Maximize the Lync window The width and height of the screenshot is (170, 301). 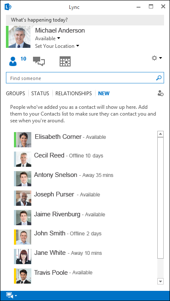(151, 6)
